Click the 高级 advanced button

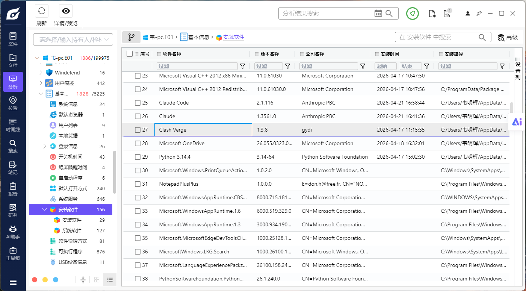pos(508,37)
